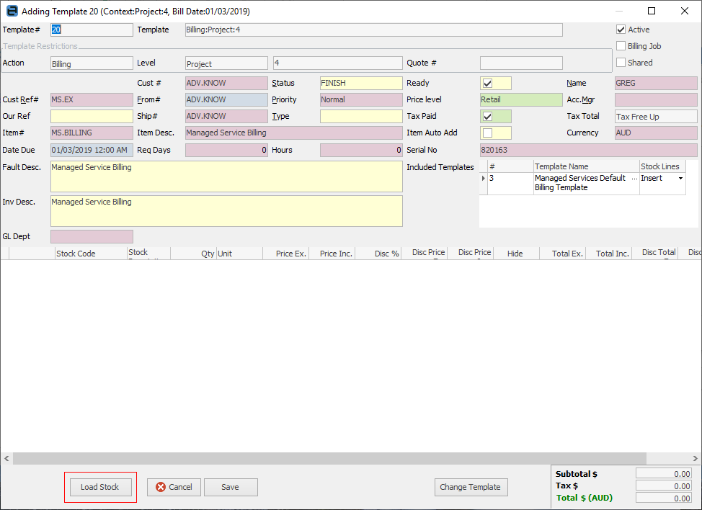The width and height of the screenshot is (702, 510).
Task: Enable the Shared checkbox
Action: click(x=620, y=62)
